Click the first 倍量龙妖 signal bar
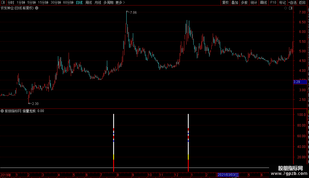Viewport: 309px width, 178px height. coord(113,142)
